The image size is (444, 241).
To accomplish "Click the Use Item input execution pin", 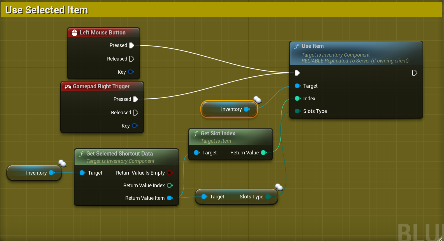I will (297, 73).
